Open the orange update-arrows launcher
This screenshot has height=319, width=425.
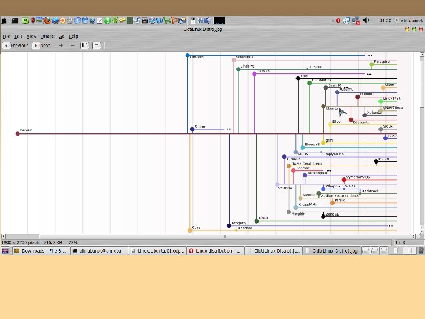tap(63, 20)
